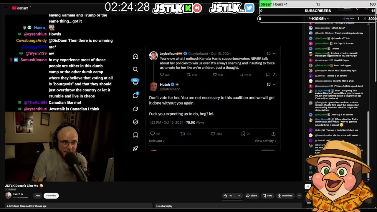Bookmark Hutch's tweet showing 29 bookmarks
Screen dimensions: 377x212
[x=246, y=134]
